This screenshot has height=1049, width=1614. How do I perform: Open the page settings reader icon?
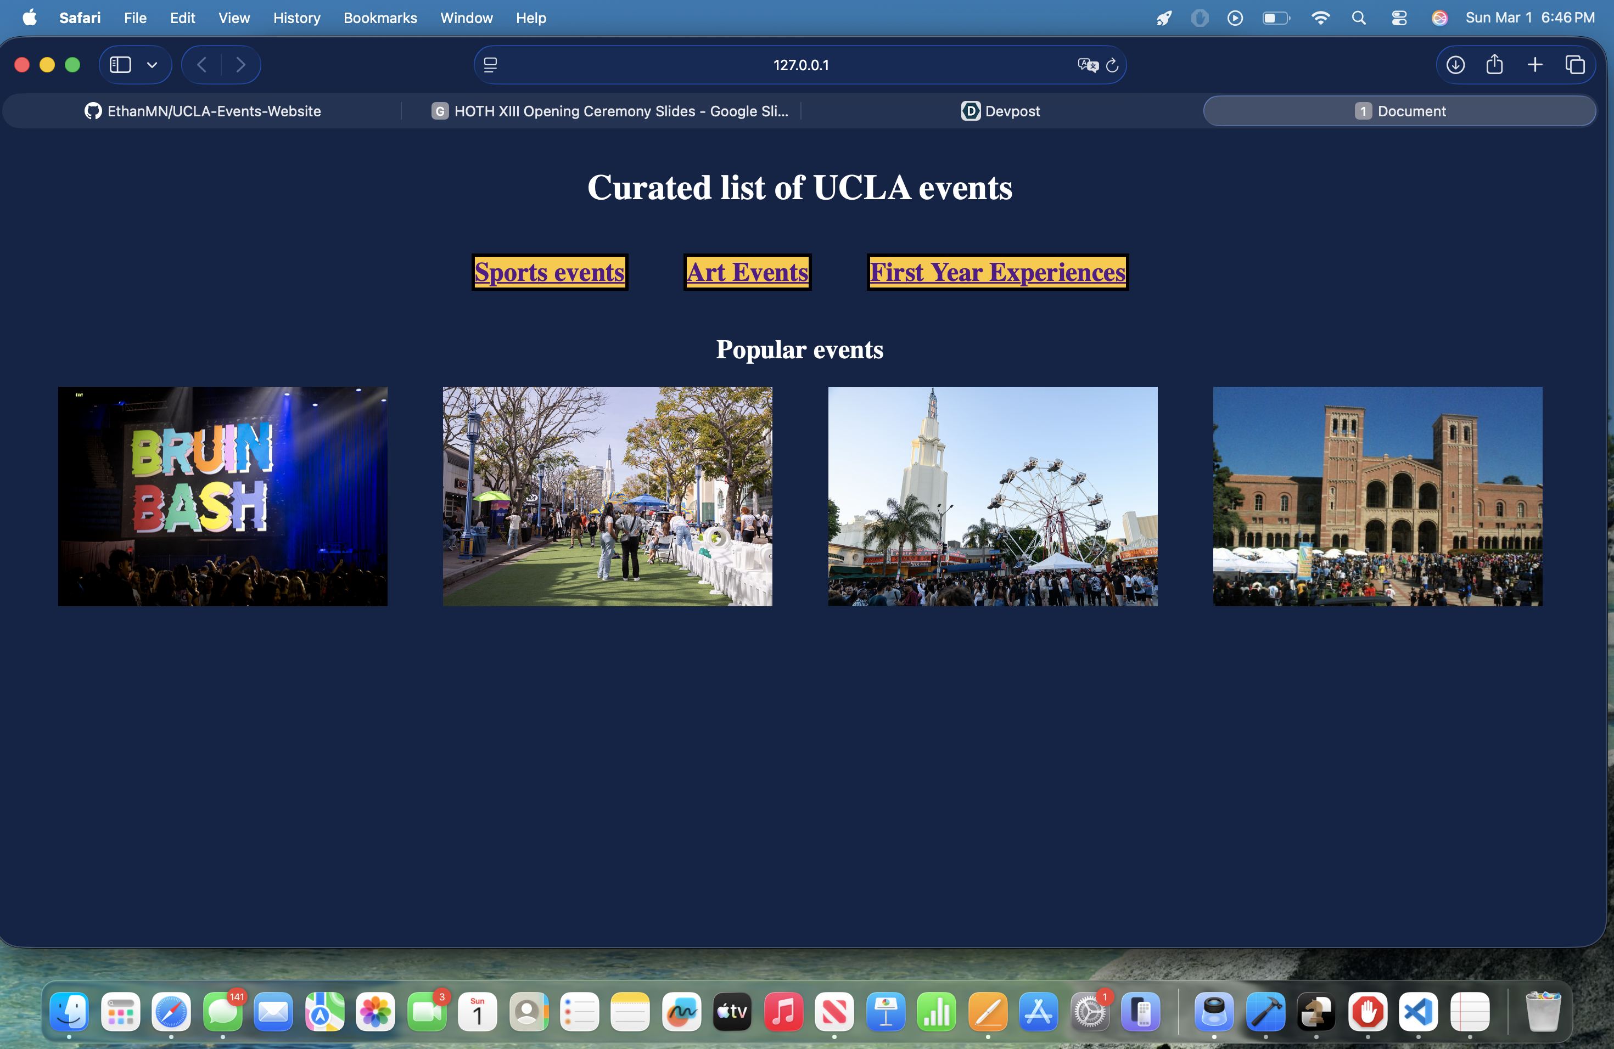coord(490,65)
